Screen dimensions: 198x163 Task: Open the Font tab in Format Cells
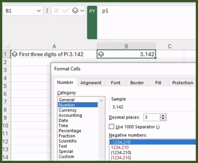[116, 83]
